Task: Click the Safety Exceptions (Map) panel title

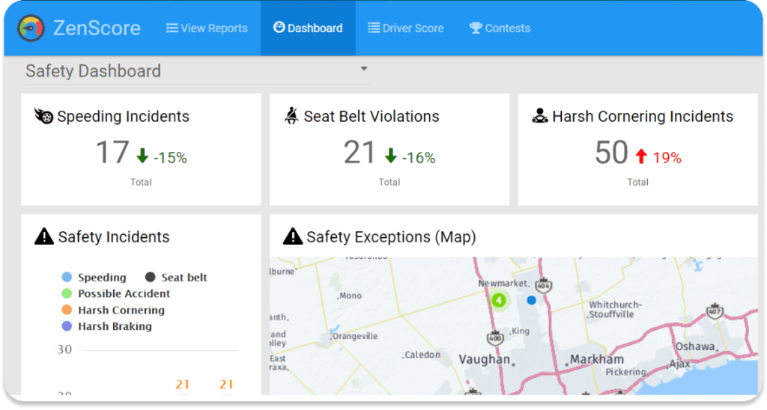Action: (x=391, y=237)
